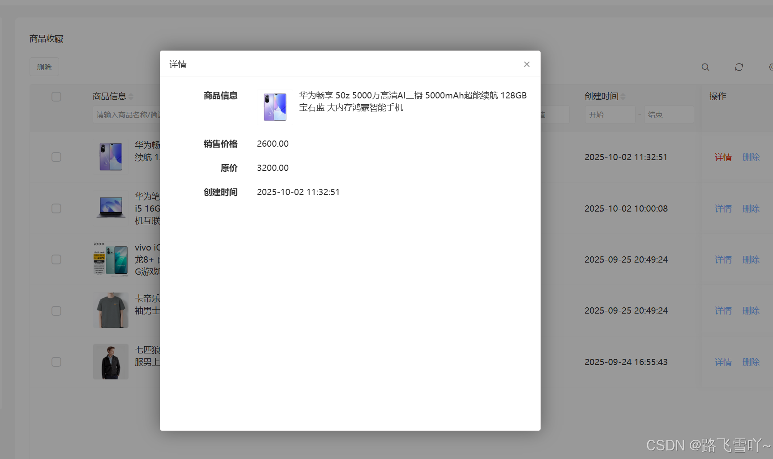
Task: Focus the 商品名称 search input field
Action: point(127,115)
